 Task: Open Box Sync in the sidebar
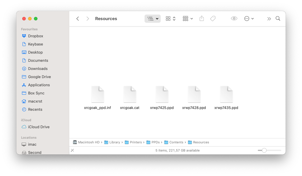[36, 93]
